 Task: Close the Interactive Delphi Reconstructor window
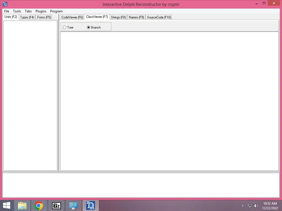tap(274, 3)
